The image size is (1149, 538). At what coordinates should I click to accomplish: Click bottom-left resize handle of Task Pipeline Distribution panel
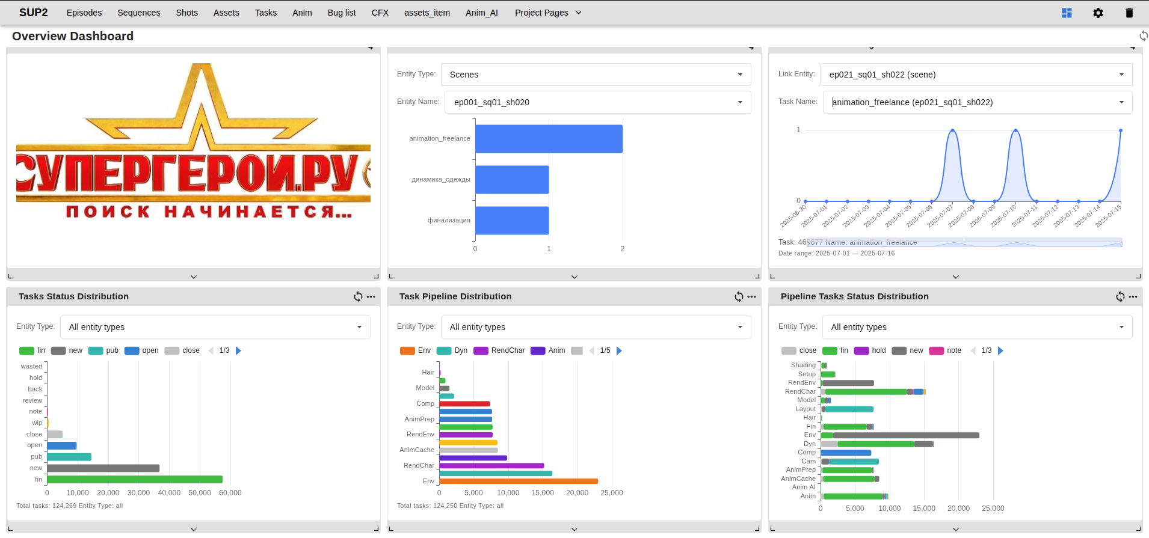coord(391,529)
